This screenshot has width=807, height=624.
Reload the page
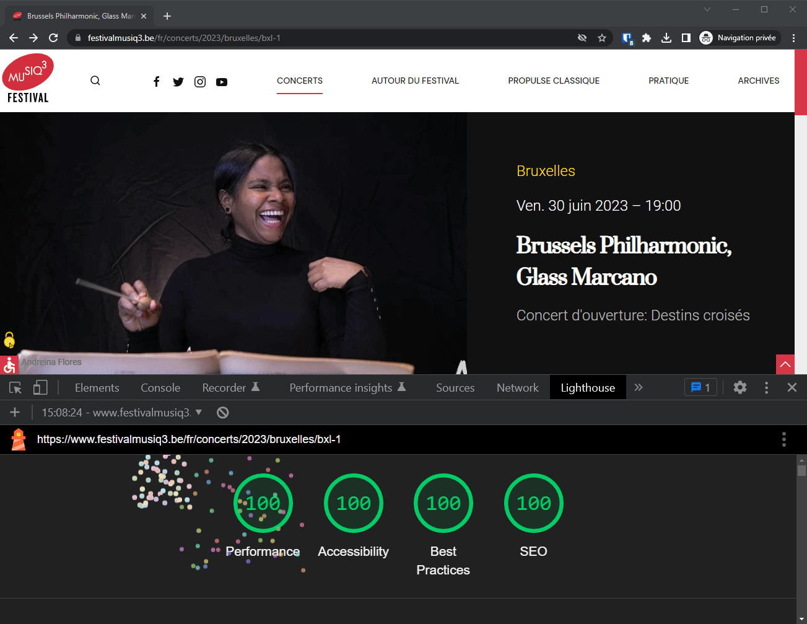click(53, 38)
